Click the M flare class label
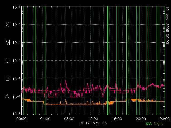Viewport: 171px width, 128px height. 8,42
